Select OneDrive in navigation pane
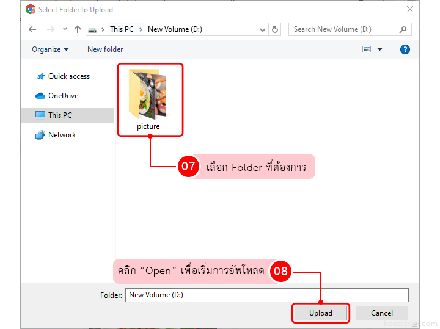Screen dimensions: 440x329 pyautogui.click(x=67, y=96)
